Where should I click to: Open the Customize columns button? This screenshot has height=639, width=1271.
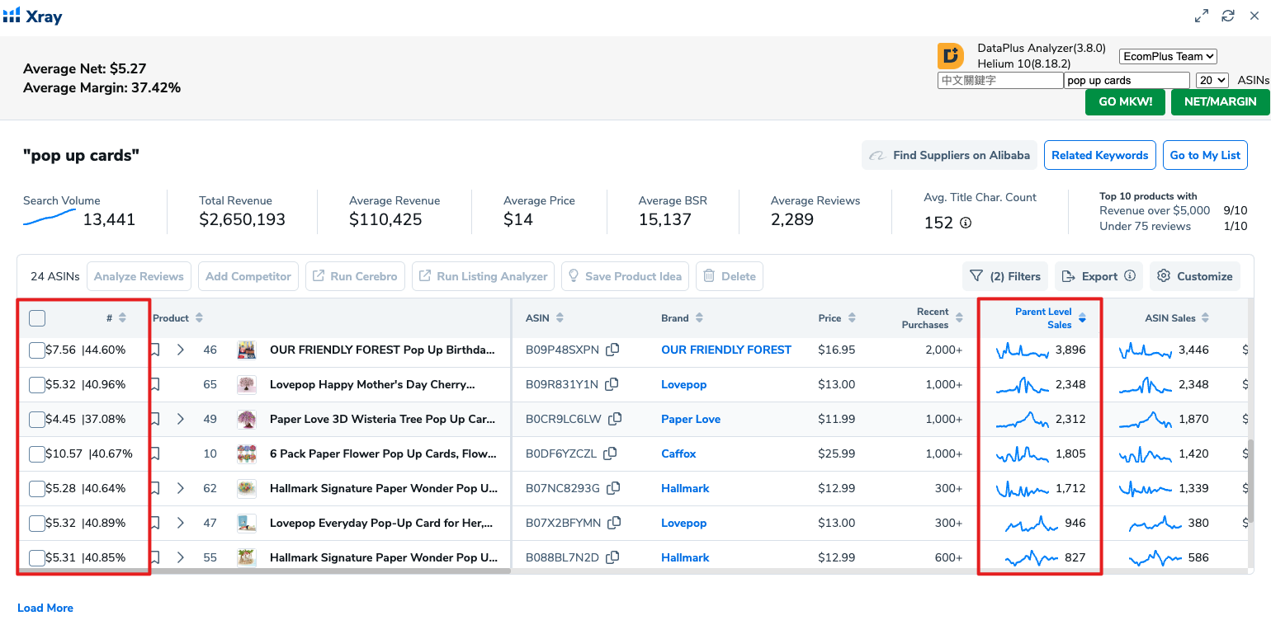pos(1195,276)
